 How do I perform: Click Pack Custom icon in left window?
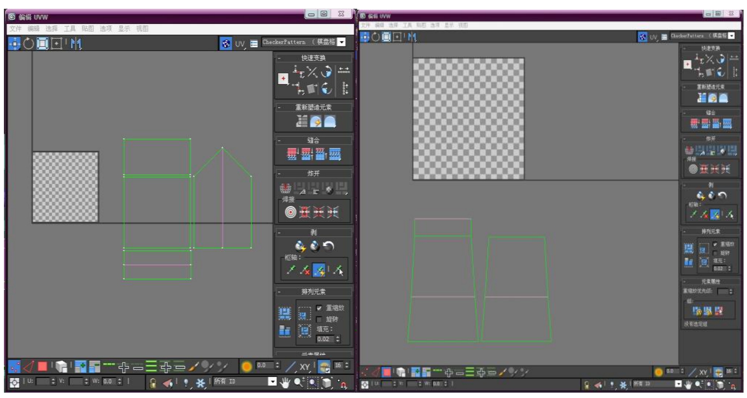(285, 313)
